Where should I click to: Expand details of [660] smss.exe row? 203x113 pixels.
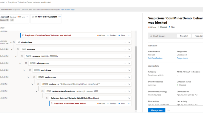(129, 49)
